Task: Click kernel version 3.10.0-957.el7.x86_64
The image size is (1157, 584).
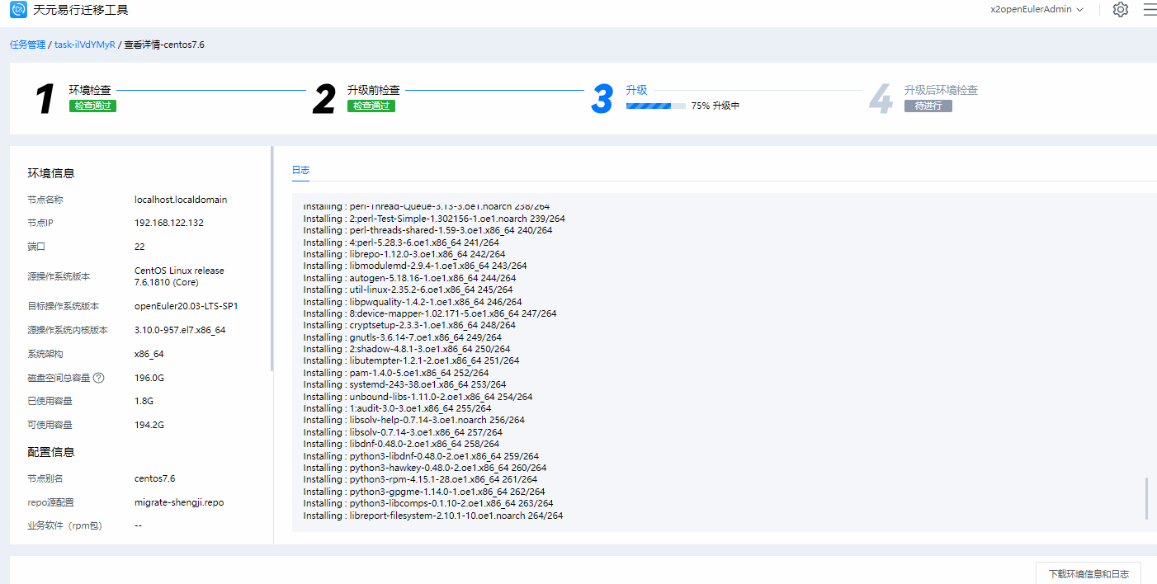Action: [x=180, y=330]
